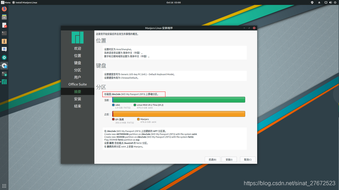Screen dimensions: 339x190
Task: Launch Firefox from the dock
Action: tap(4, 9)
